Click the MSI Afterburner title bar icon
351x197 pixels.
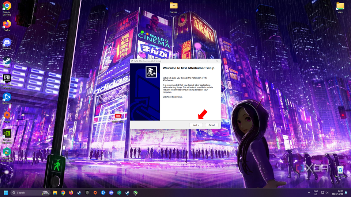point(132,61)
